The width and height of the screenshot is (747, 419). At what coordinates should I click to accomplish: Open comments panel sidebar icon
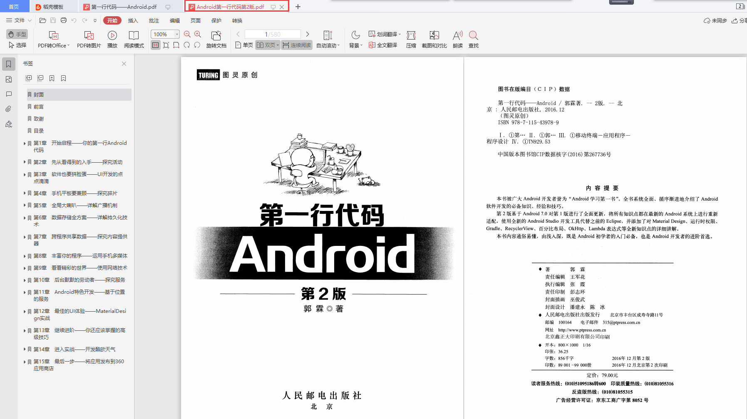click(9, 94)
